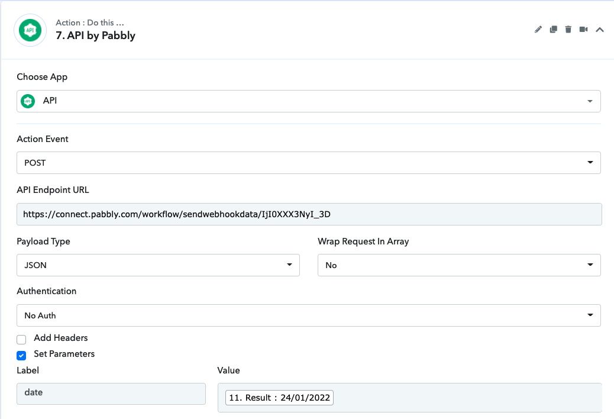Click the Add Headers label text
This screenshot has height=419, width=614.
(x=61, y=337)
